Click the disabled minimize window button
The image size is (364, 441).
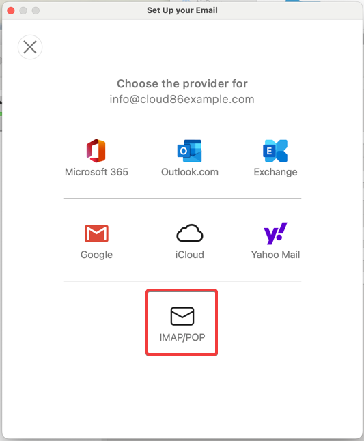[23, 10]
